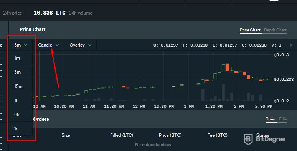
Task: Click the H: 0.01238 high value
Action: [195, 45]
